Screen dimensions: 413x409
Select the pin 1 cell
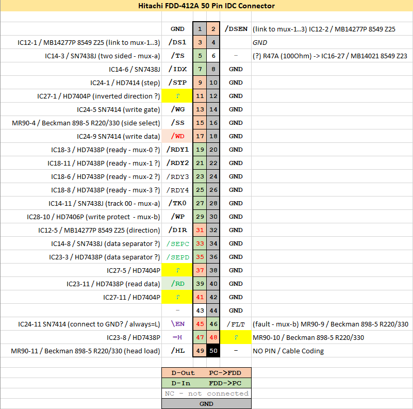(199, 29)
